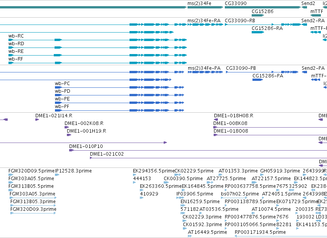Click the CK02229.5prime EST label

(x=194, y=171)
